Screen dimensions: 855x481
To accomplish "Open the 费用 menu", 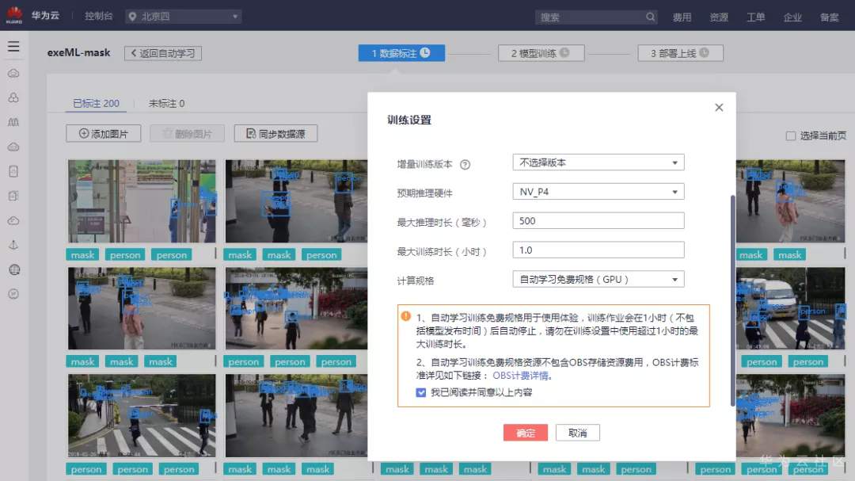I will pyautogui.click(x=682, y=17).
